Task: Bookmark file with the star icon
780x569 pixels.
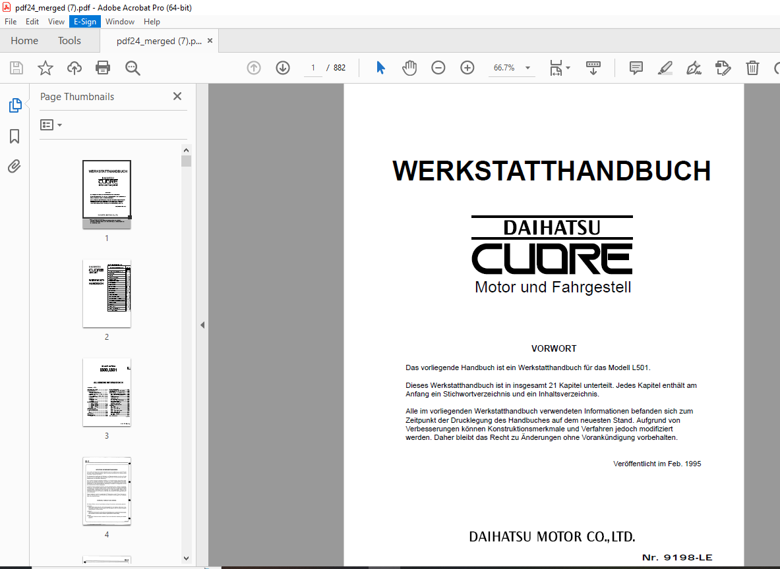Action: [x=45, y=68]
